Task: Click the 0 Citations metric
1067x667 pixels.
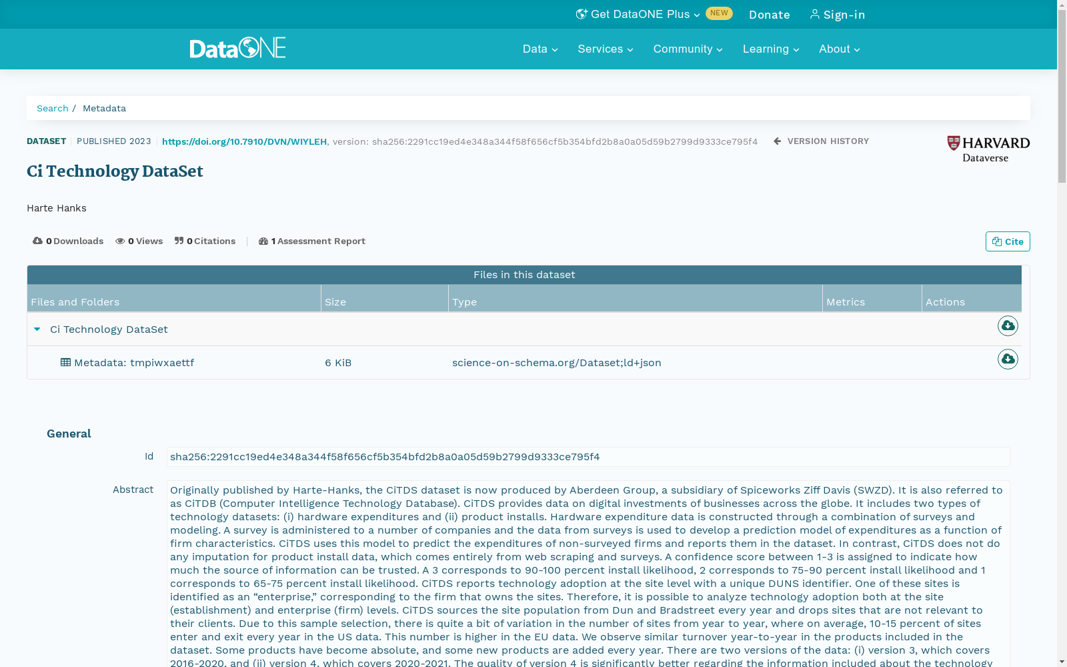Action: pyautogui.click(x=205, y=241)
